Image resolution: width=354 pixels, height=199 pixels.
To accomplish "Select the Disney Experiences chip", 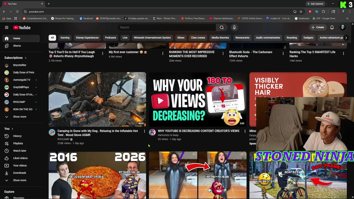I will pyautogui.click(x=87, y=38).
